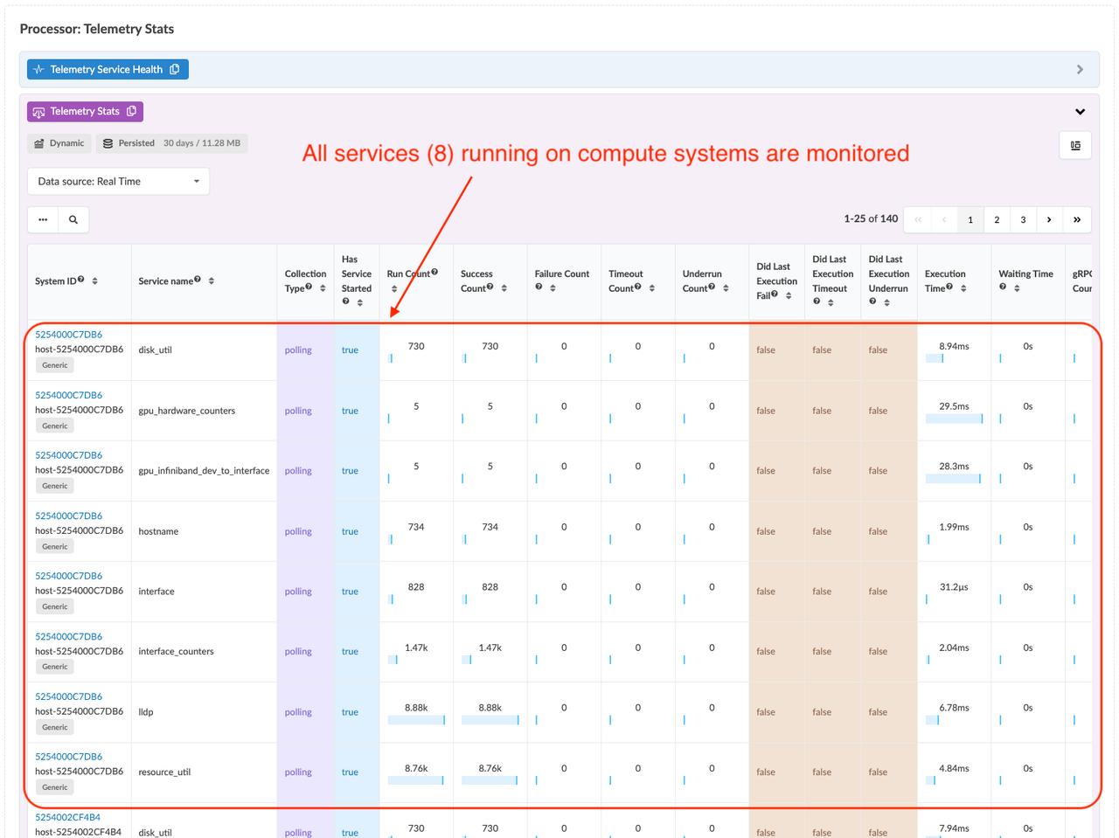This screenshot has width=1119, height=838.
Task: Jump to the last page of results
Action: coord(1077,219)
